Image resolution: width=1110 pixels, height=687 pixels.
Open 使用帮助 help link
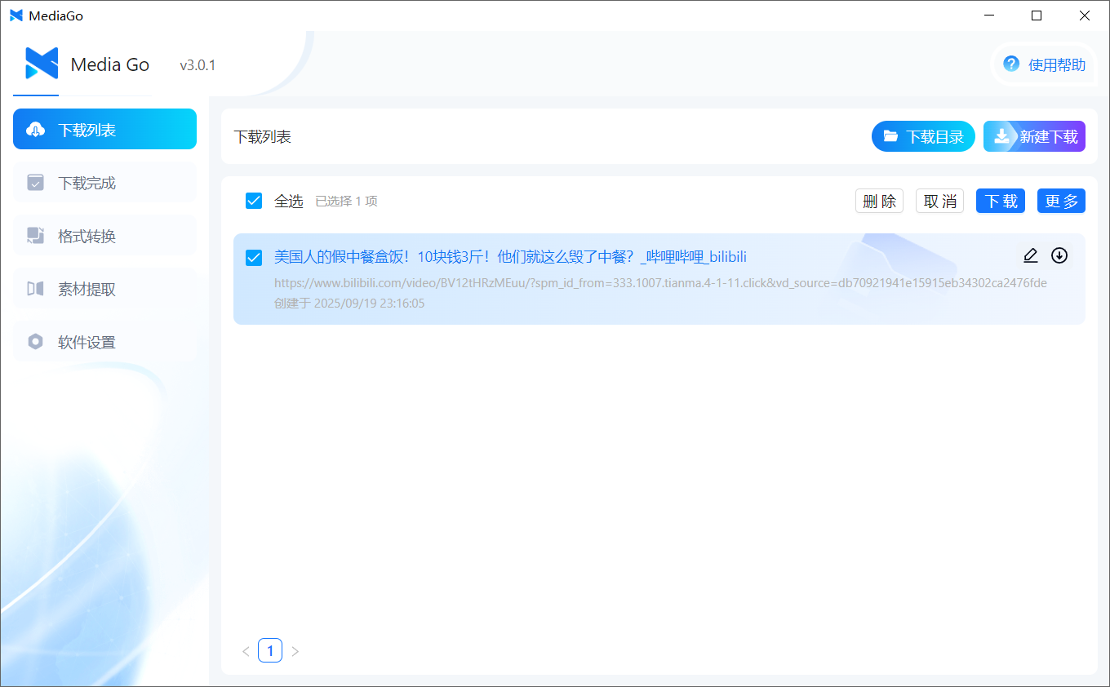click(1045, 64)
